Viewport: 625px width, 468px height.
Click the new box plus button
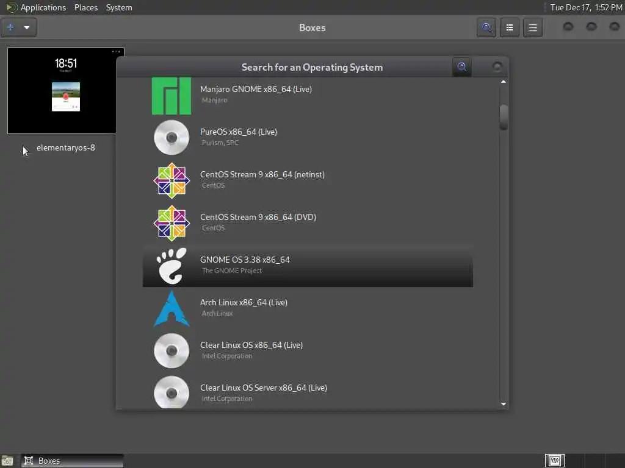[x=10, y=27]
